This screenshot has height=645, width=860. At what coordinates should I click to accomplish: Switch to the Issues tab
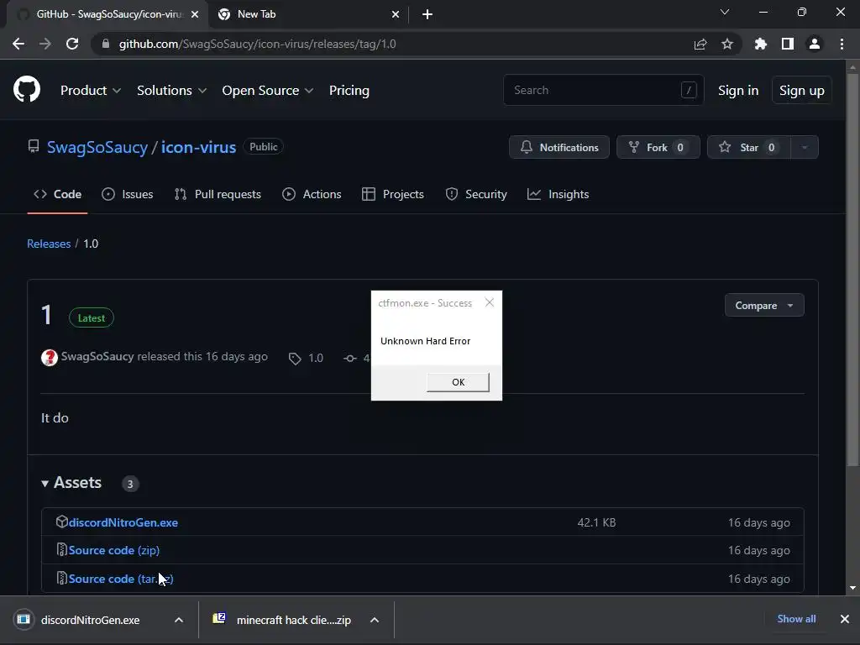point(128,194)
